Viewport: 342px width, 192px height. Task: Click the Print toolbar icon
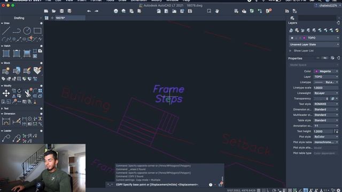coord(116,11)
